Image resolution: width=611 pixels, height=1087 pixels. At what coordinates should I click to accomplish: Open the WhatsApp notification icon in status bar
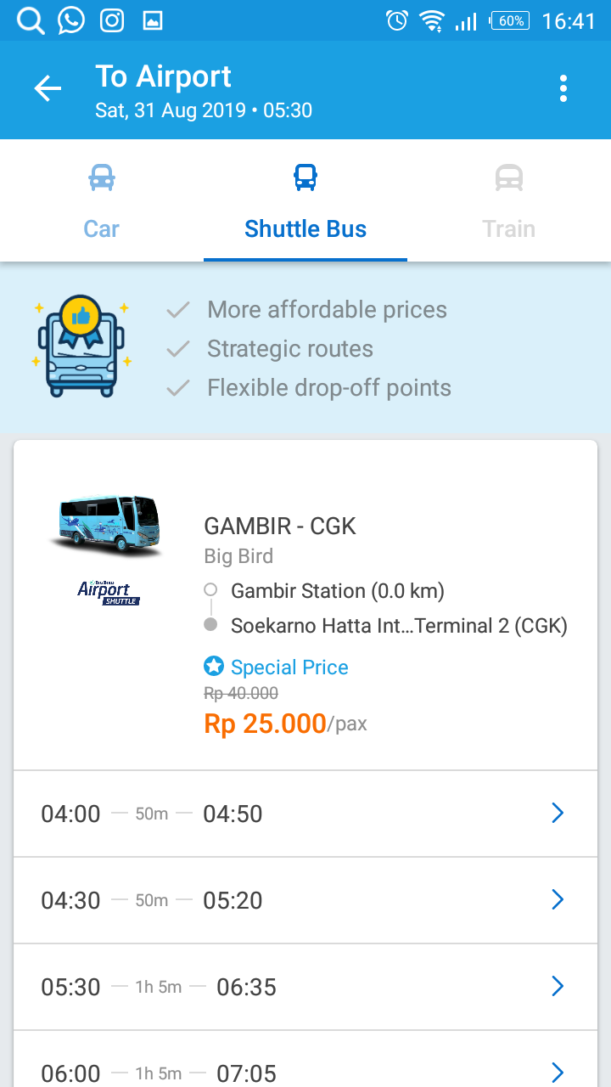[71, 20]
